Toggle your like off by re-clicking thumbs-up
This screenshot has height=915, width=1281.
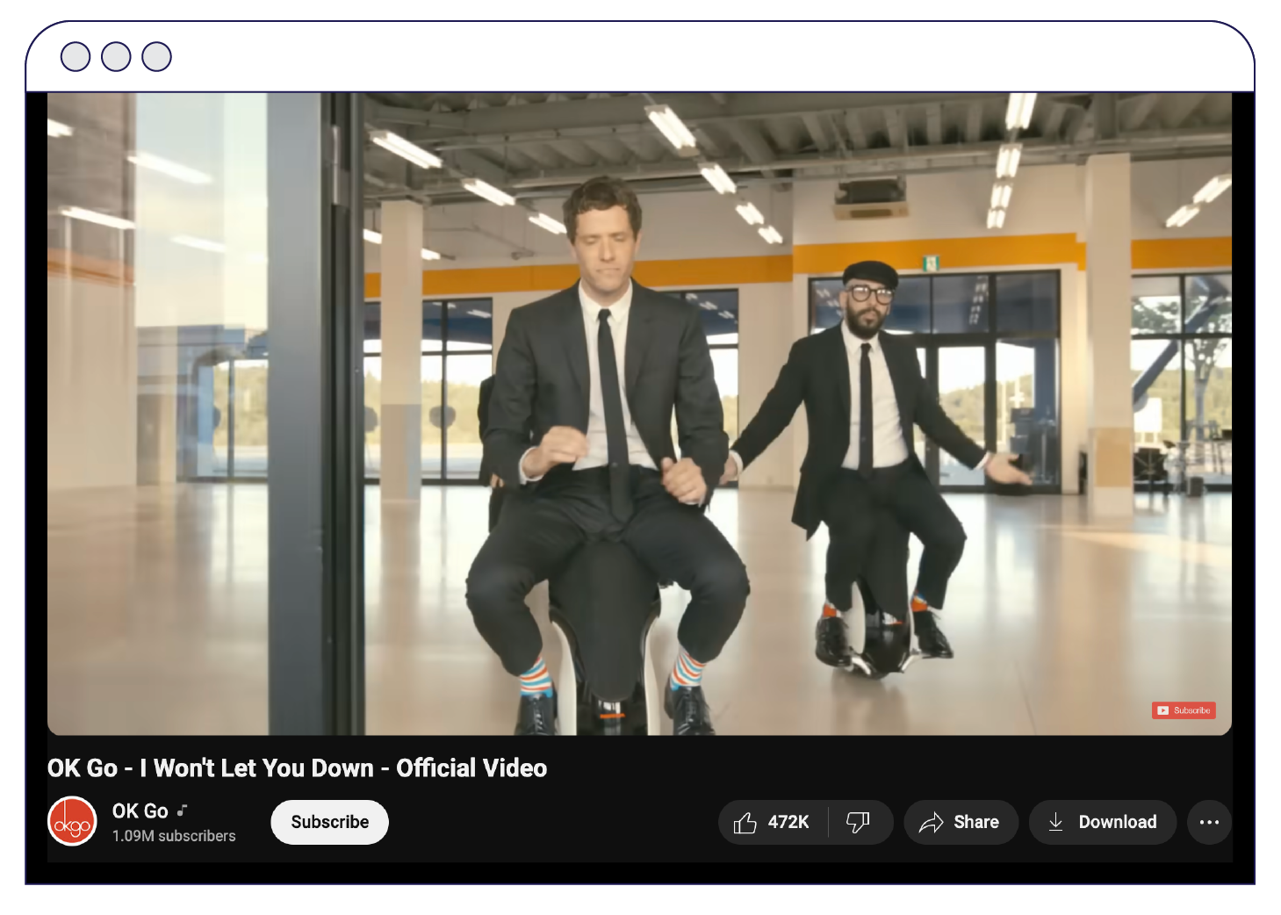point(746,822)
